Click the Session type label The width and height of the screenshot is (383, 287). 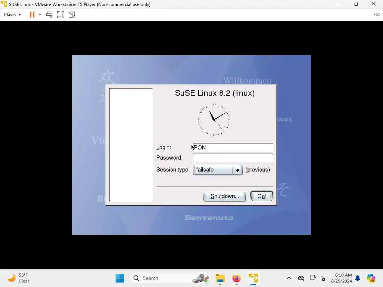pos(173,170)
